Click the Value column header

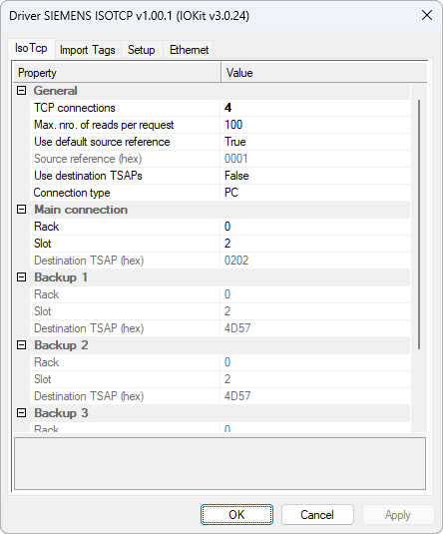pos(324,73)
